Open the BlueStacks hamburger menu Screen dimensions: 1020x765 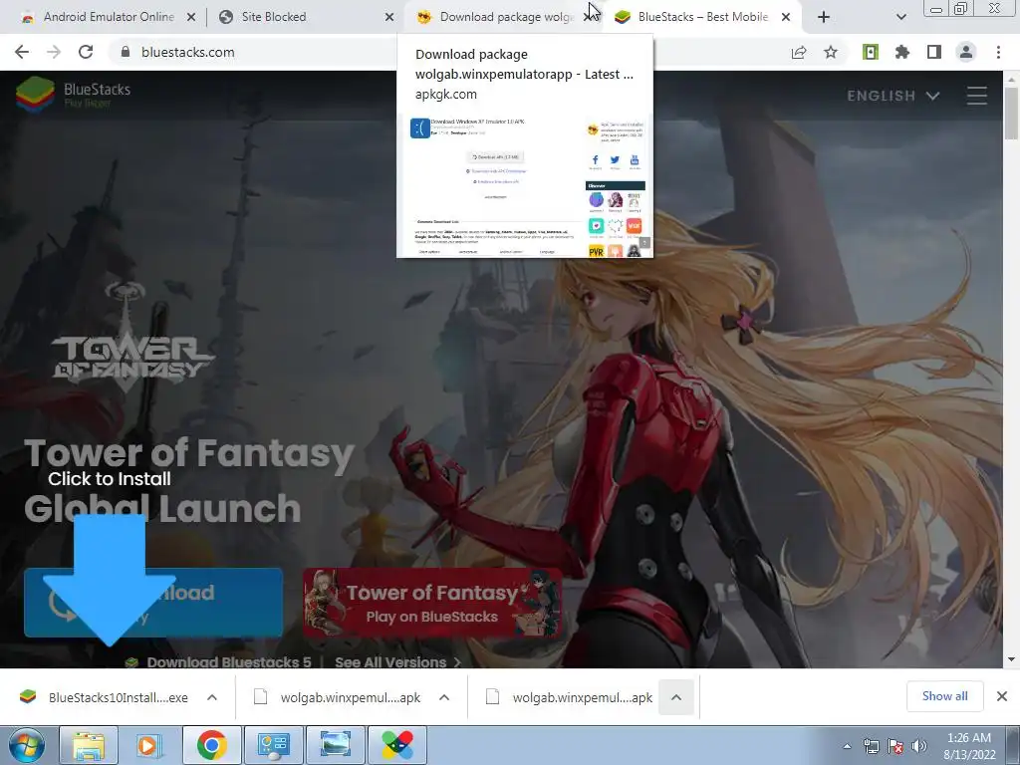click(x=976, y=96)
